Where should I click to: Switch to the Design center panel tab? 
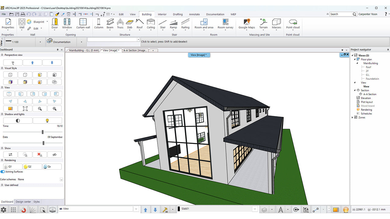23,202
